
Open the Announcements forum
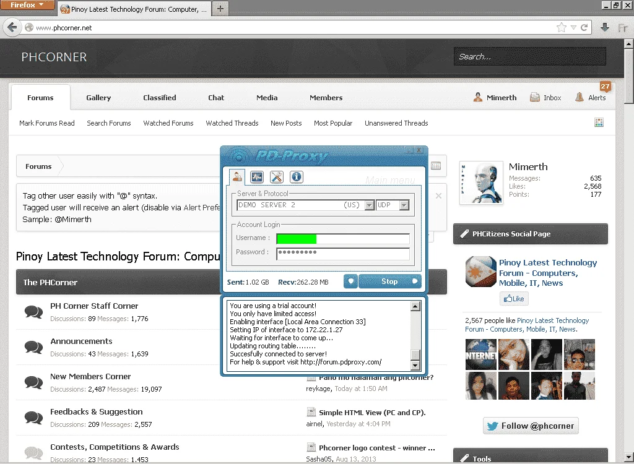pos(81,341)
